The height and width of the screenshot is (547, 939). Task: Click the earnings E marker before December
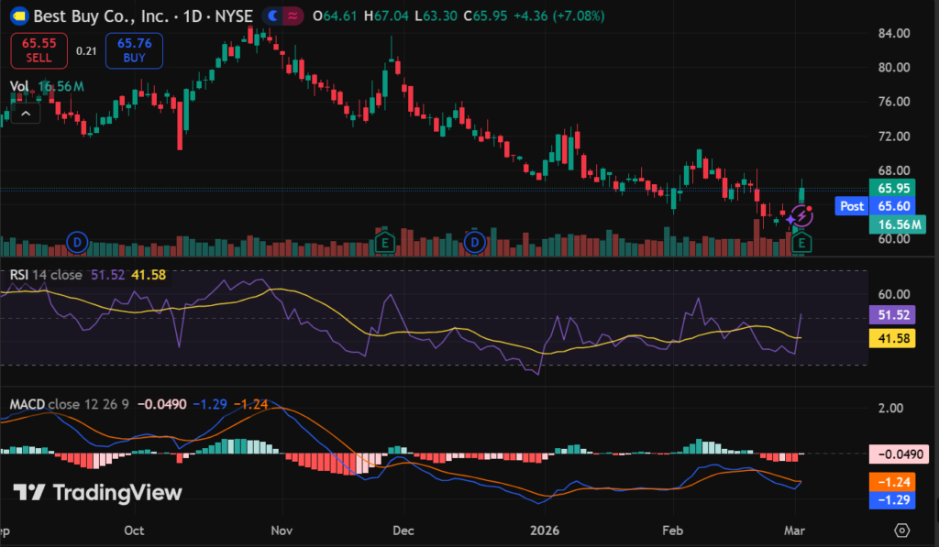[x=386, y=243]
